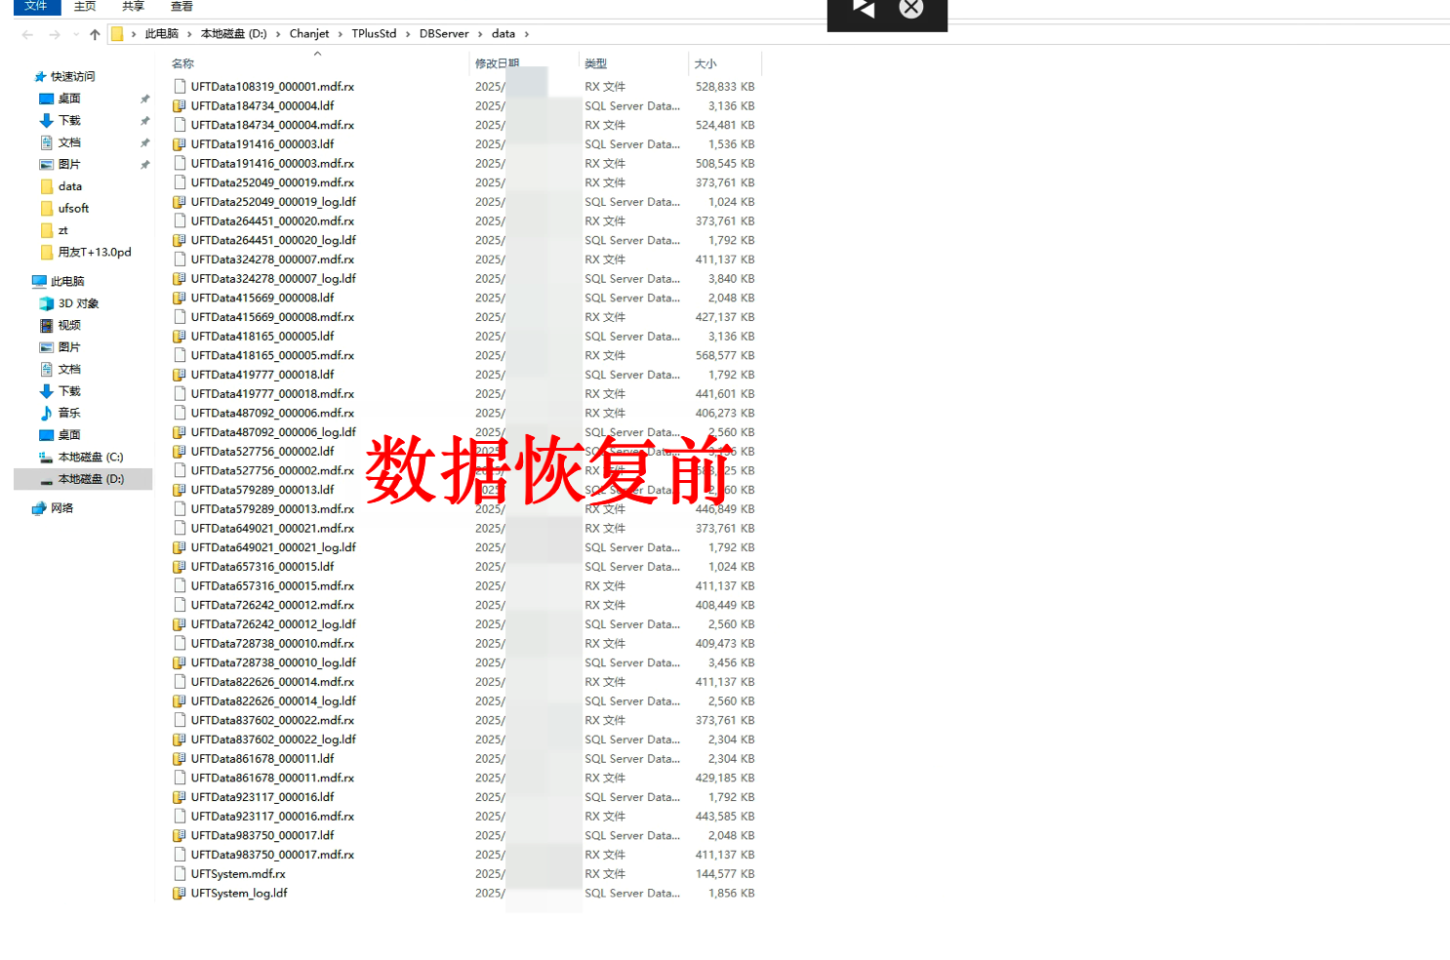Image resolution: width=1450 pixels, height=960 pixels.
Task: Click the icon of UFTSystem.mdf.rx
Action: [180, 874]
